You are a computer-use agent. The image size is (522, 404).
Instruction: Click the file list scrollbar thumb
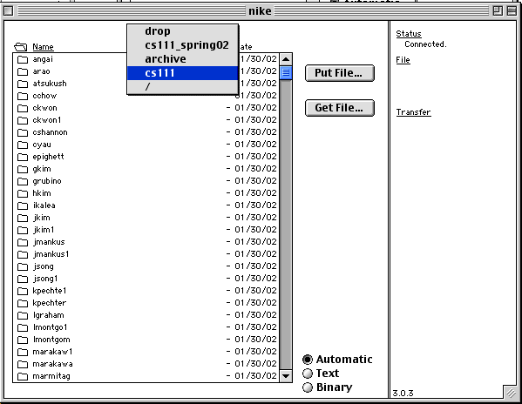pyautogui.click(x=286, y=72)
